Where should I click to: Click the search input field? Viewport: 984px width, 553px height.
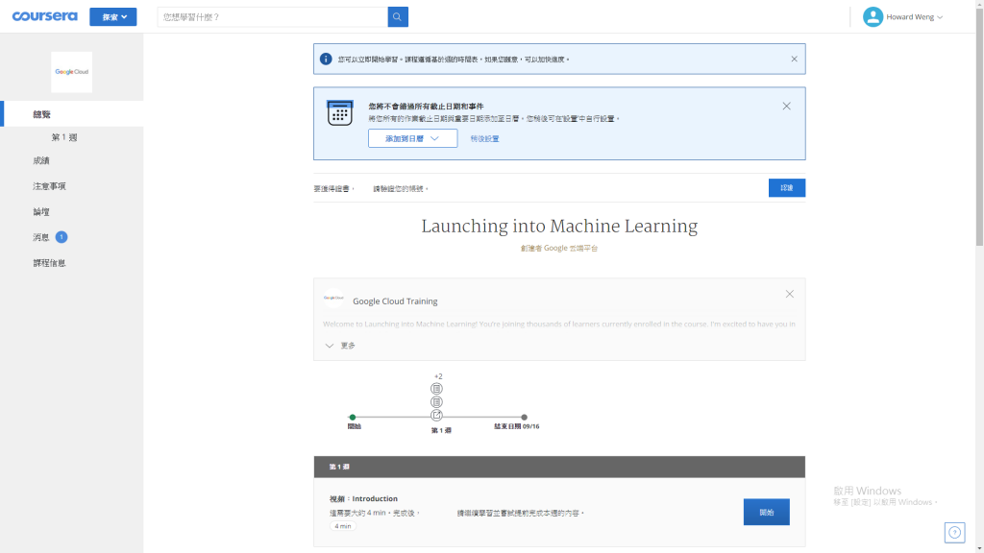[272, 17]
